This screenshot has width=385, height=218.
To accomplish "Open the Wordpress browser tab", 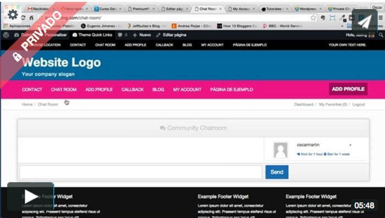I will tap(307, 9).
